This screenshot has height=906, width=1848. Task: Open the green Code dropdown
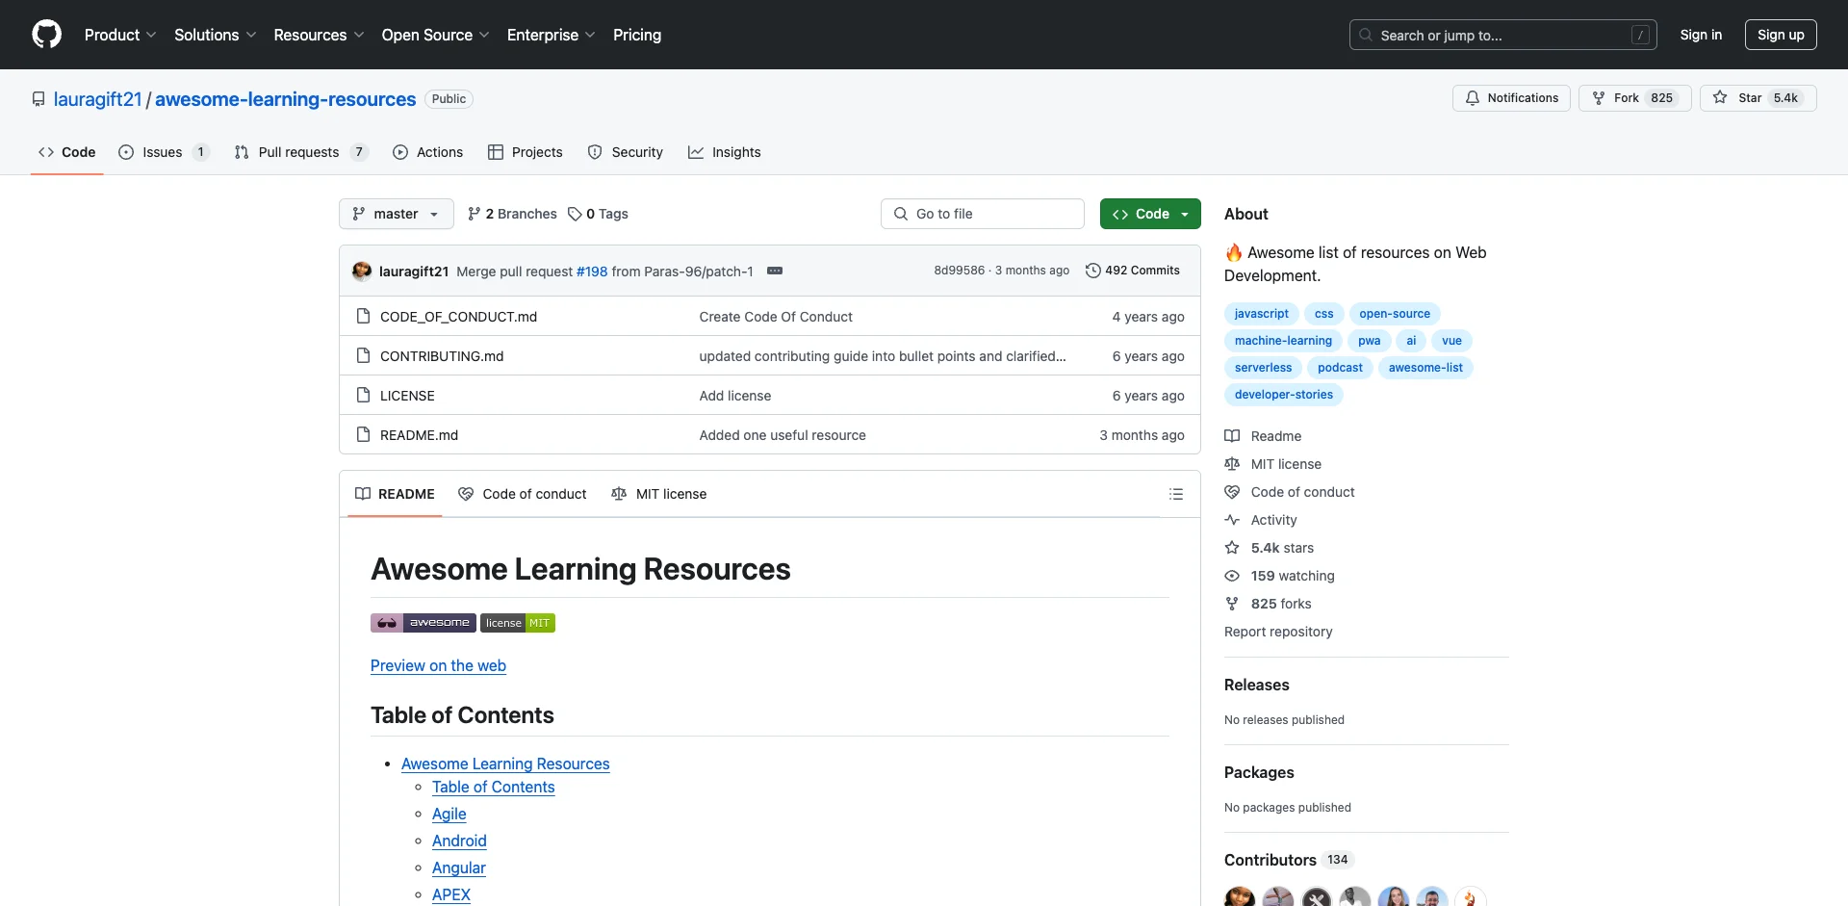point(1150,214)
